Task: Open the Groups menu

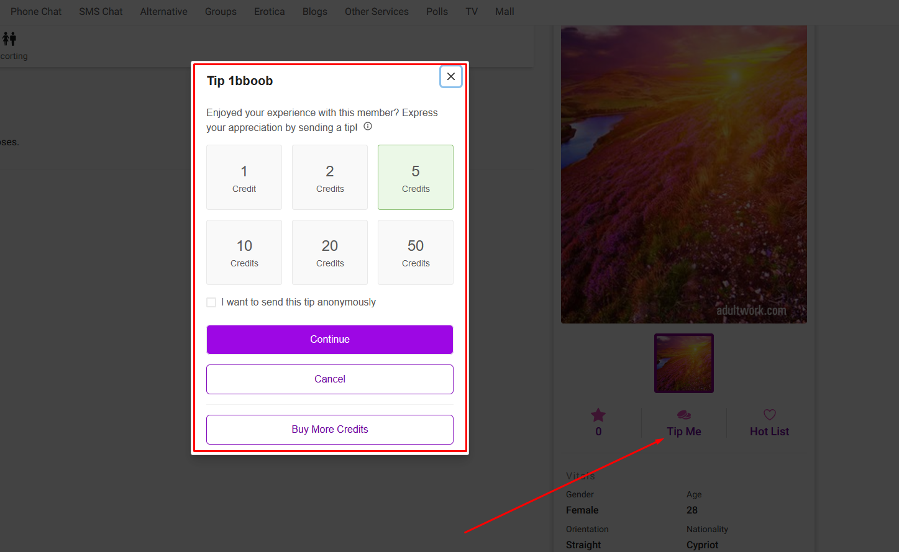Action: 221,12
